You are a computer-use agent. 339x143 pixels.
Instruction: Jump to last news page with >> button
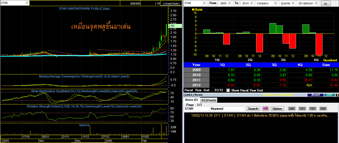coord(322,108)
